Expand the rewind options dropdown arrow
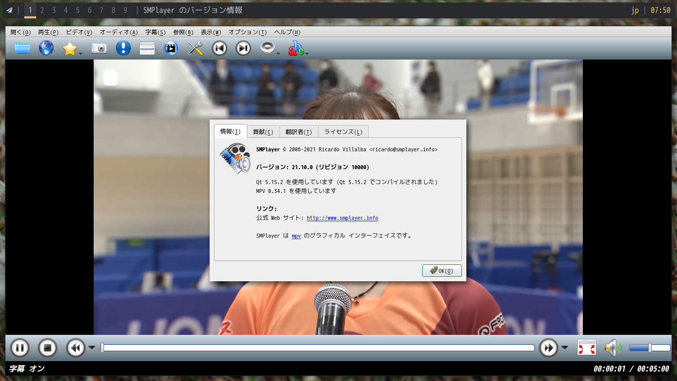Viewport: 677px width, 381px height. [92, 348]
